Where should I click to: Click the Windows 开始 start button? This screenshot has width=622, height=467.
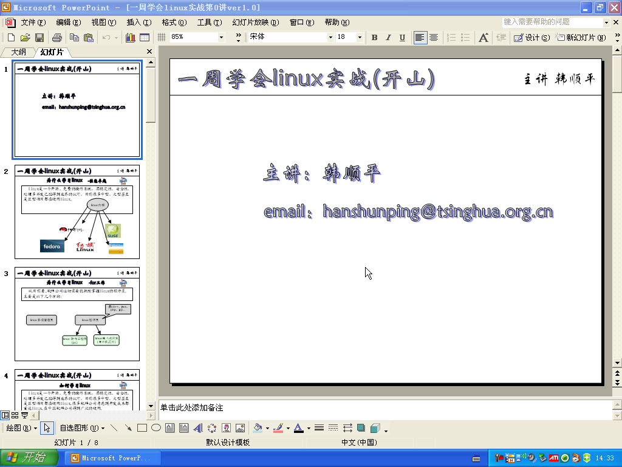pos(29,458)
